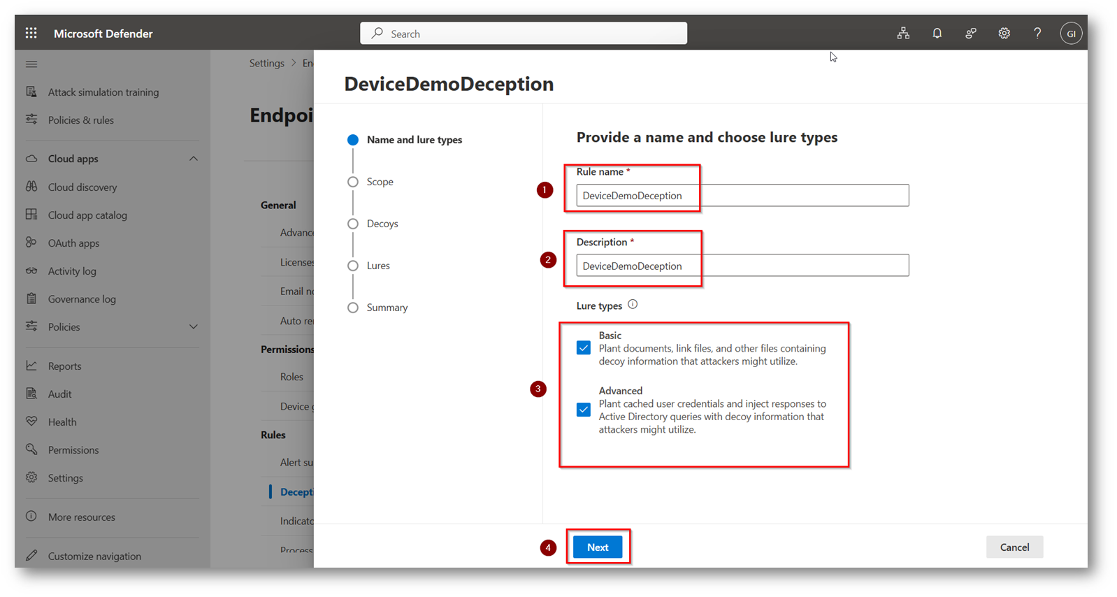This screenshot has height=597, width=1117.
Task: Click the Permissions key icon
Action: pyautogui.click(x=31, y=449)
